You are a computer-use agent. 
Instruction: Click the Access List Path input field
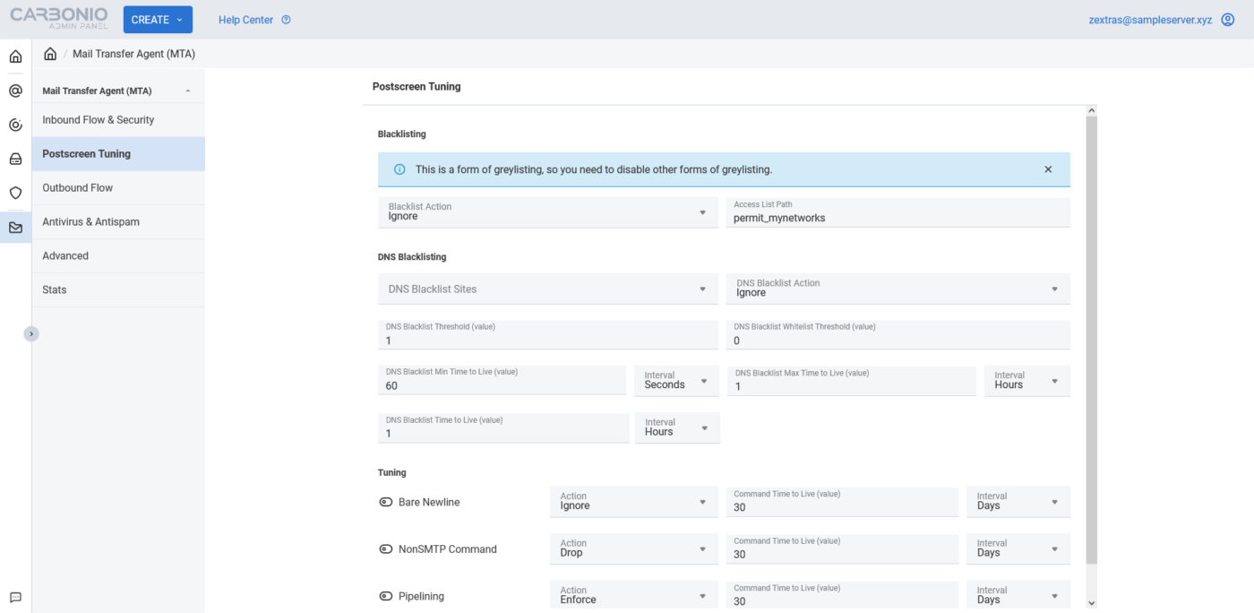point(898,212)
